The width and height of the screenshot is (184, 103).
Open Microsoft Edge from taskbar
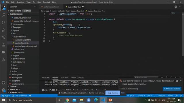click(96, 100)
